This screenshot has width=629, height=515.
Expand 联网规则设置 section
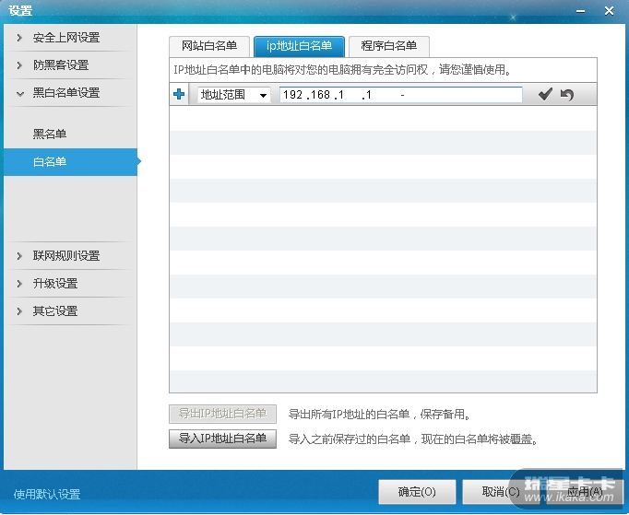[70, 256]
